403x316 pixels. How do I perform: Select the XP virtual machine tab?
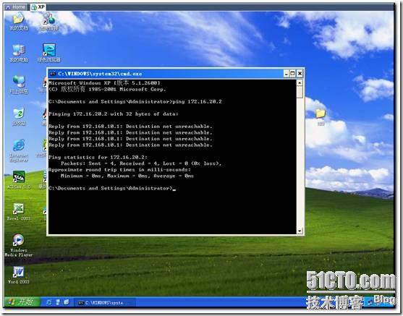(38, 7)
